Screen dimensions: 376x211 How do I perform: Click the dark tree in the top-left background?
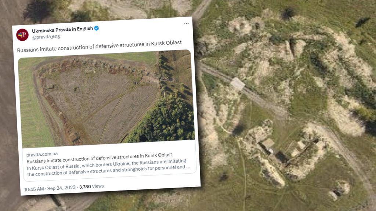pos(38,10)
